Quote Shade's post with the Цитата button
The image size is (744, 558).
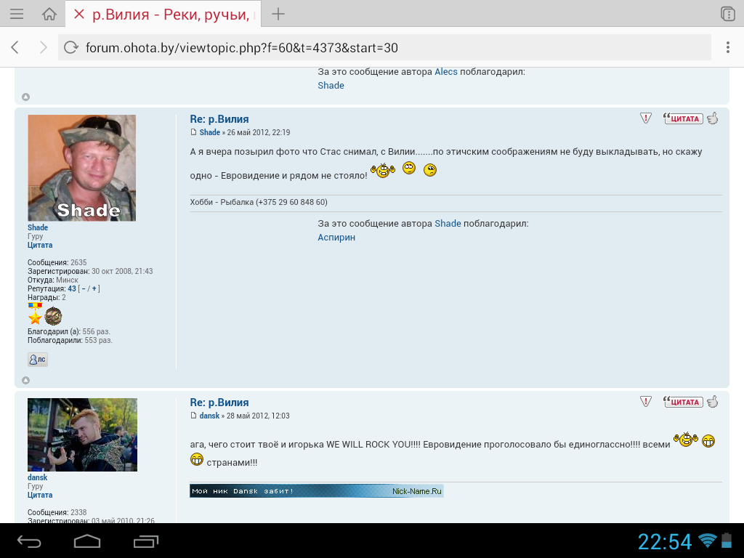point(683,118)
